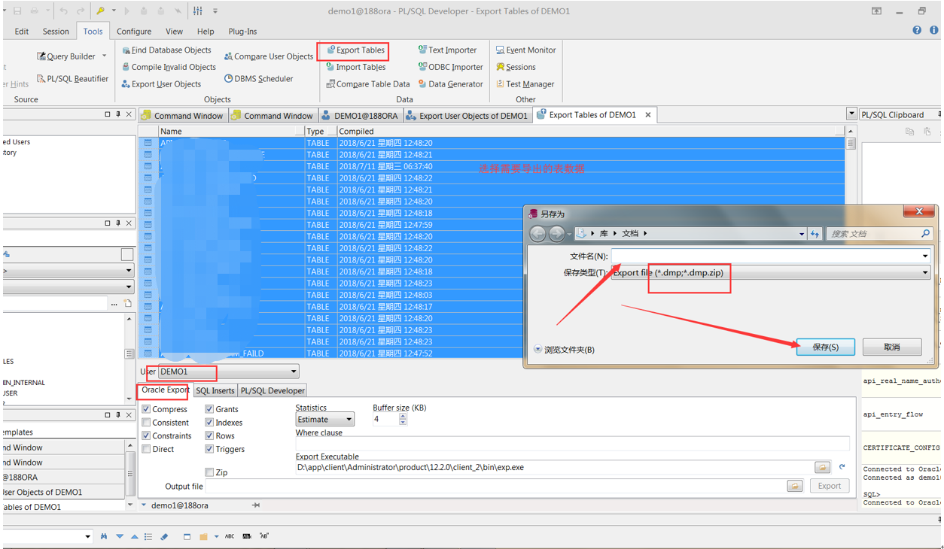Browse for Export Executable file
The image size is (944, 549).
(822, 468)
